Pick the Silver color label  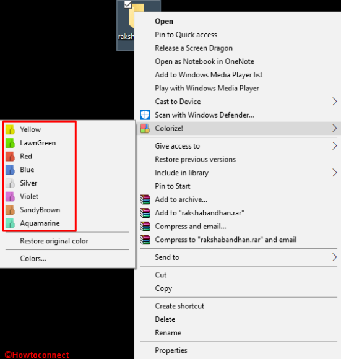pos(28,183)
